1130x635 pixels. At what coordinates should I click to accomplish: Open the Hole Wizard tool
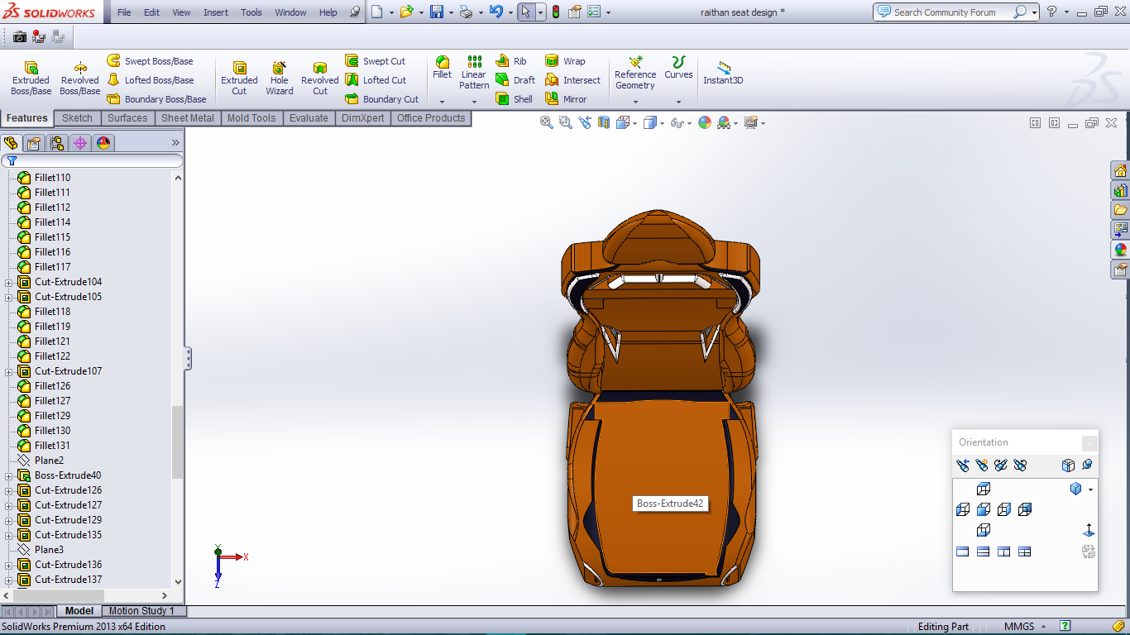pyautogui.click(x=280, y=79)
